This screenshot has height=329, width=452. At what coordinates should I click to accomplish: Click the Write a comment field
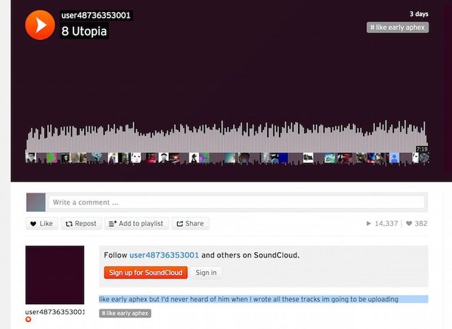(237, 202)
